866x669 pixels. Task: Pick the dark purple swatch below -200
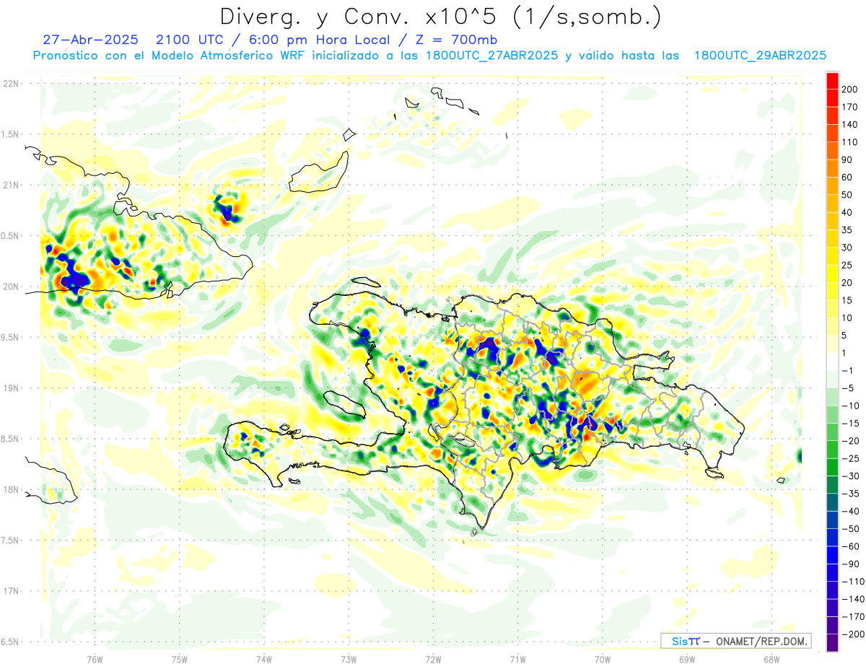point(832,643)
